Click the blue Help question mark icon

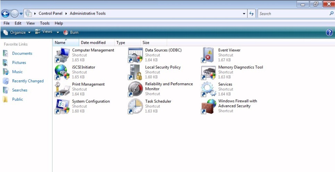point(329,32)
